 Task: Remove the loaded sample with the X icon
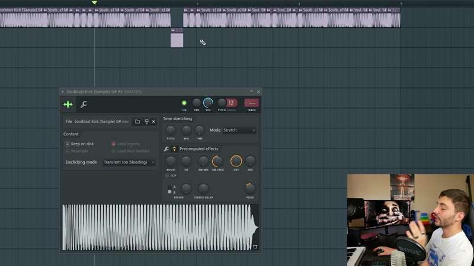pos(153,122)
